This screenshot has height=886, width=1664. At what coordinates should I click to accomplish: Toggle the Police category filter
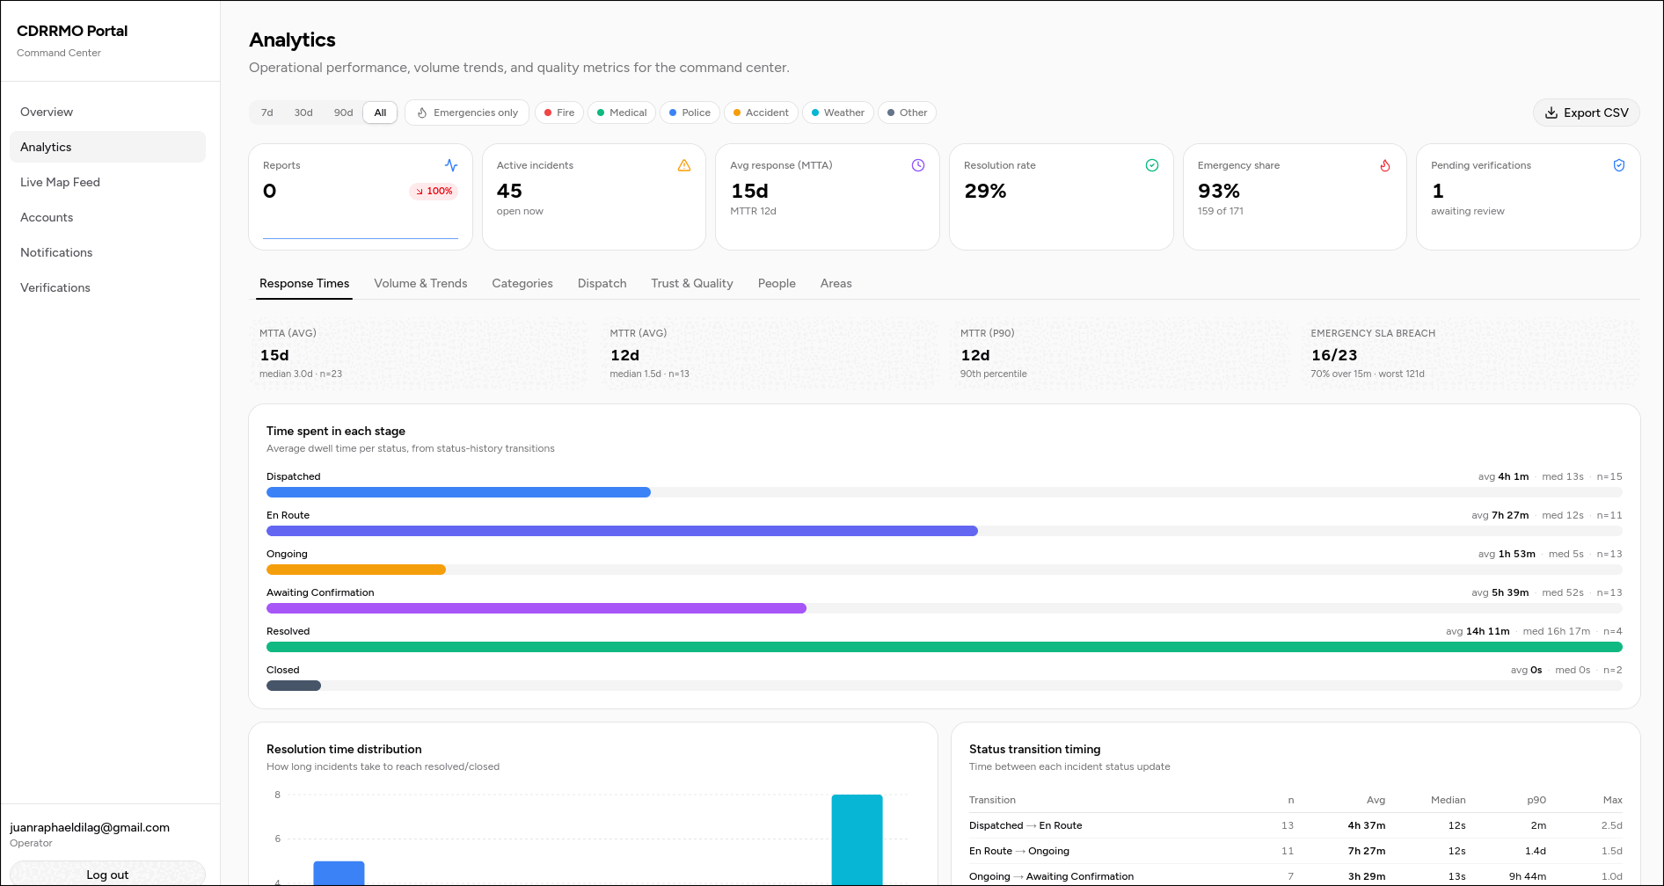coord(690,113)
